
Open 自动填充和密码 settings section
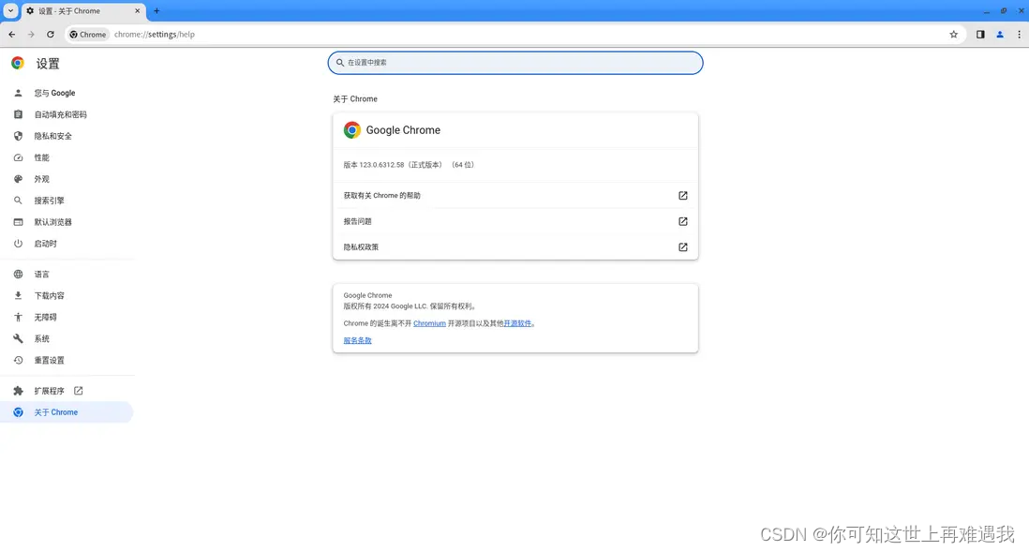(x=67, y=115)
